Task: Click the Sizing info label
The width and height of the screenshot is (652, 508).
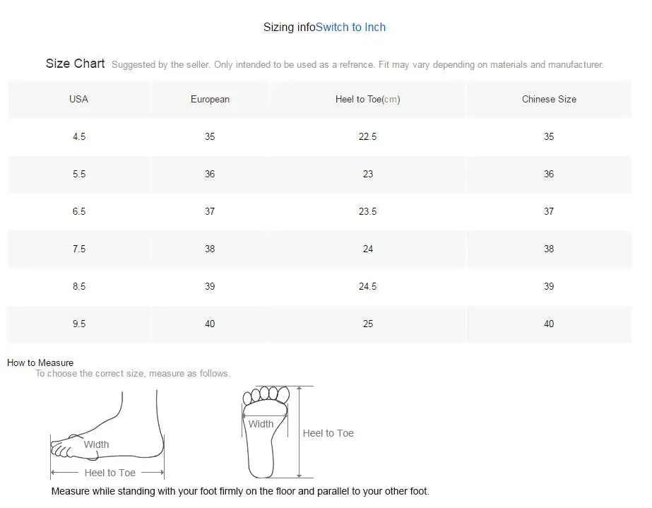Action: click(289, 28)
